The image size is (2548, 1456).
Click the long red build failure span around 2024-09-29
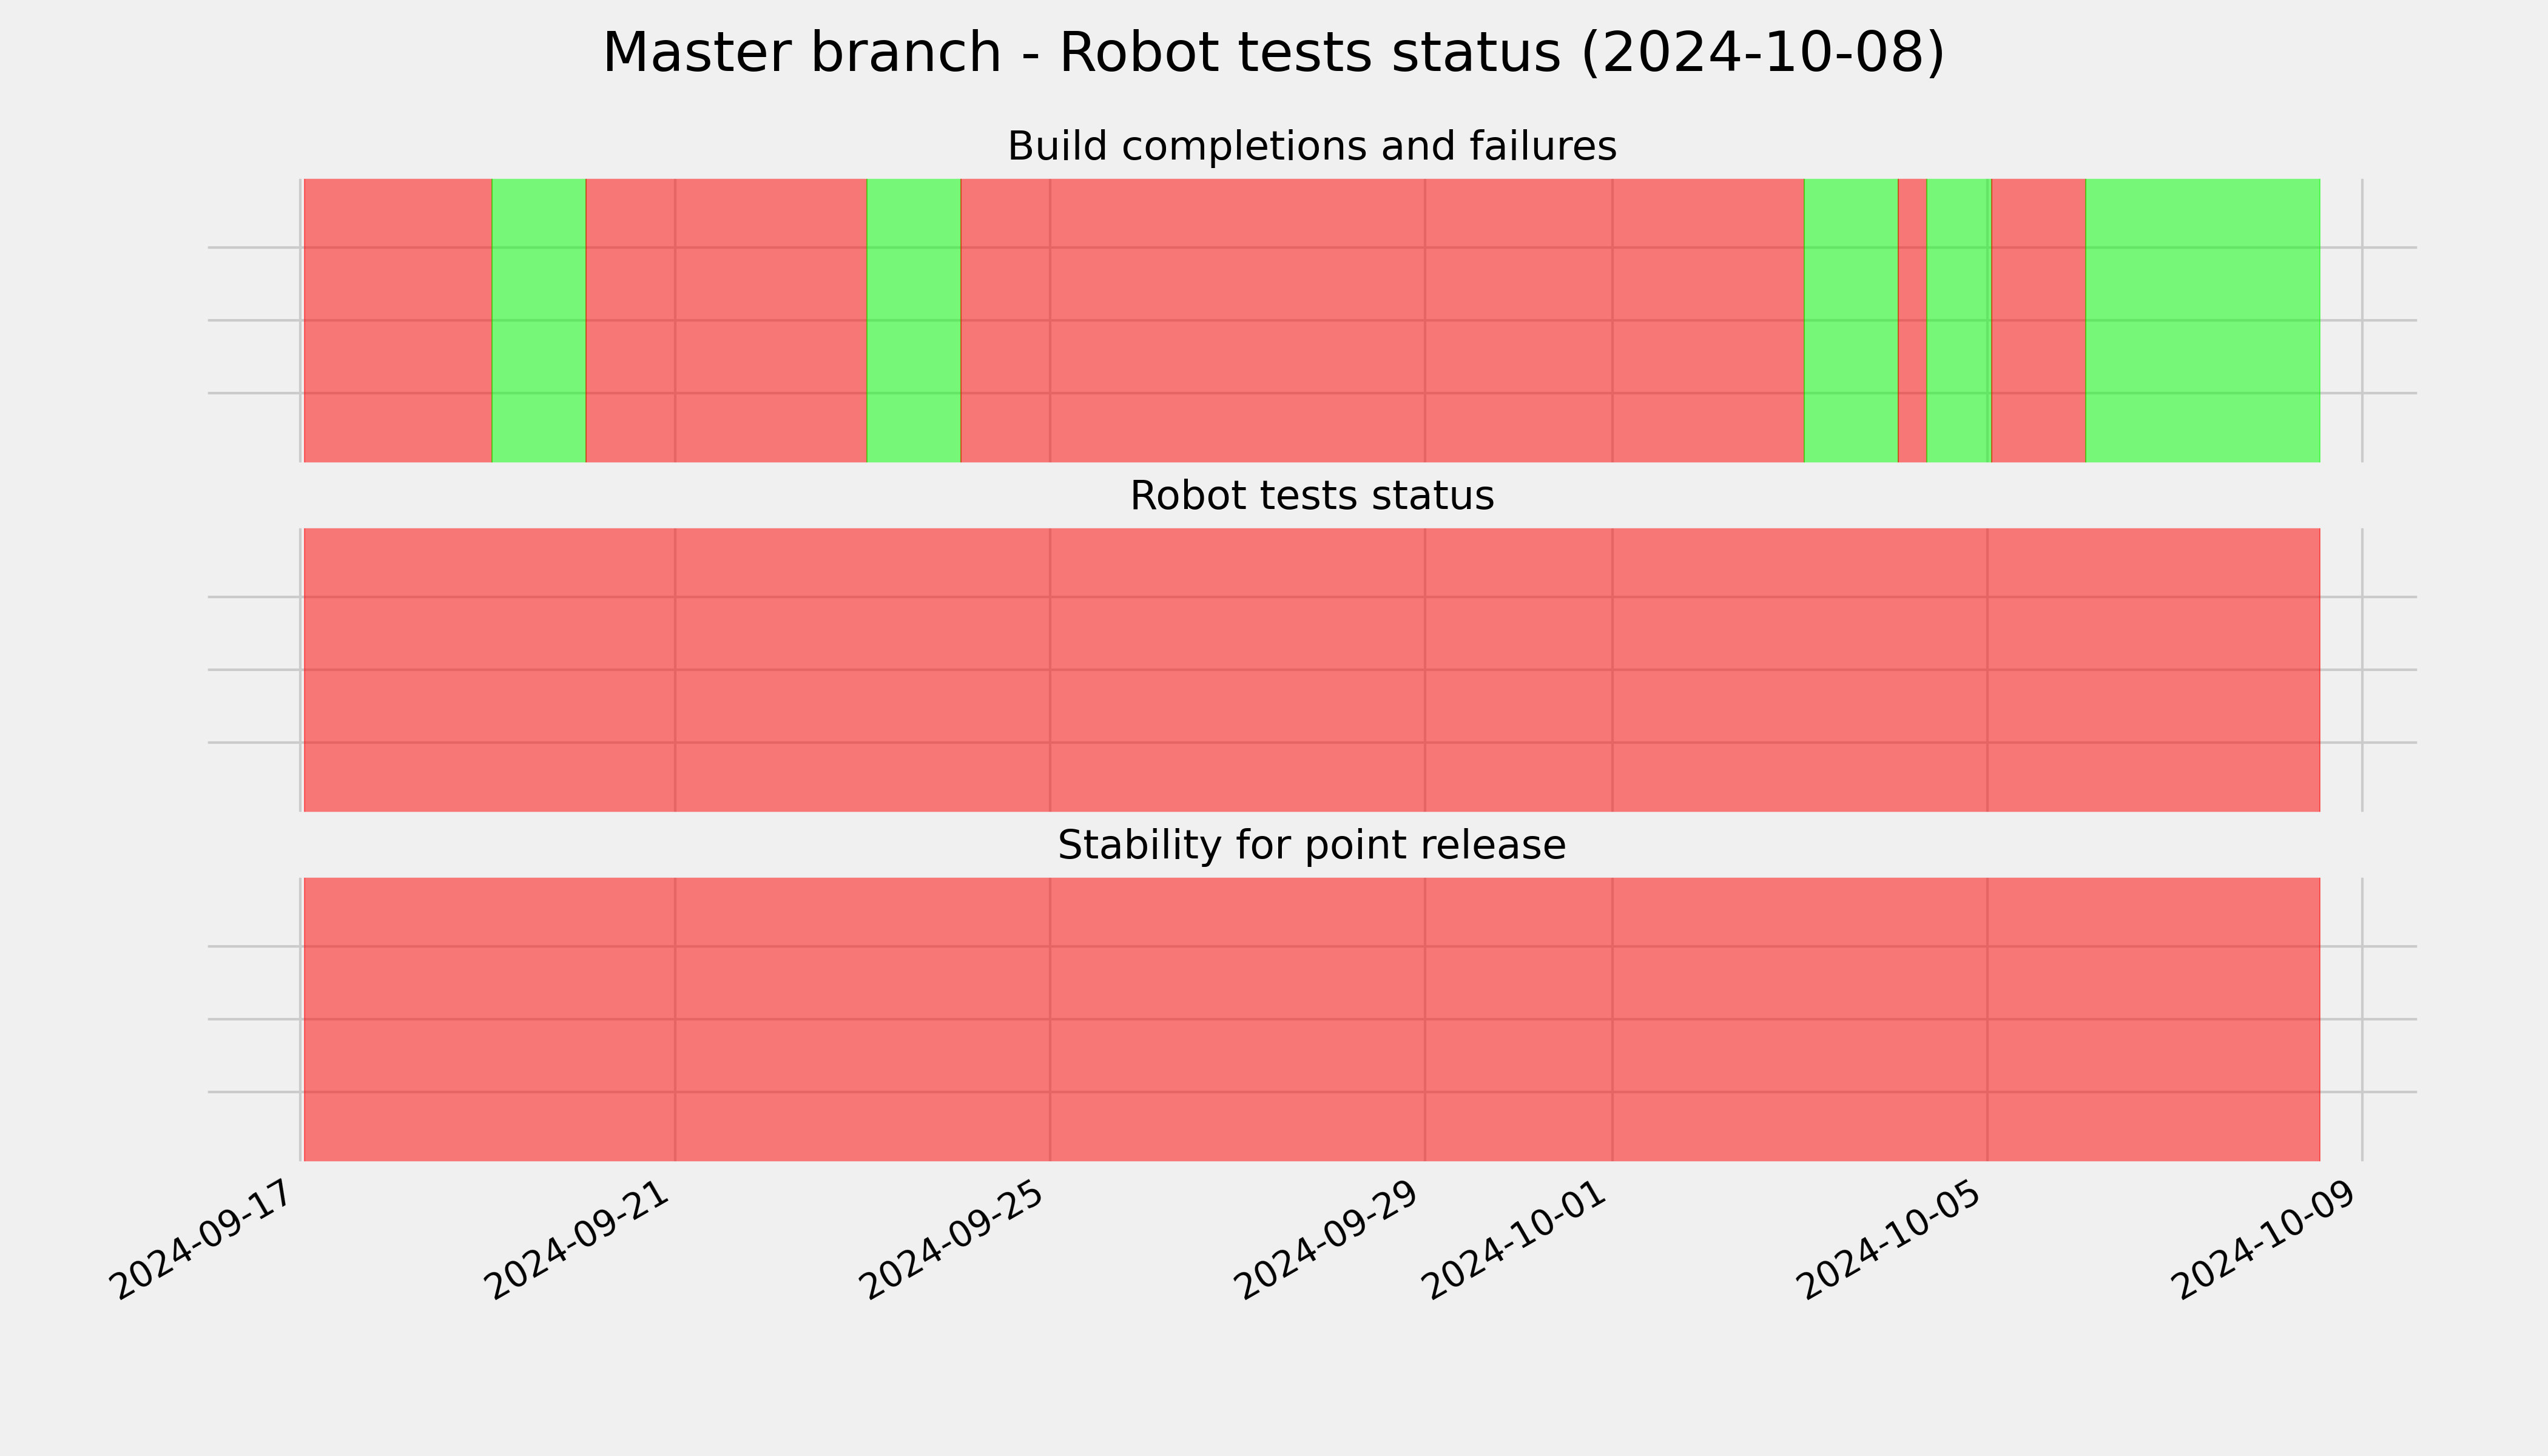pyautogui.click(x=1382, y=320)
